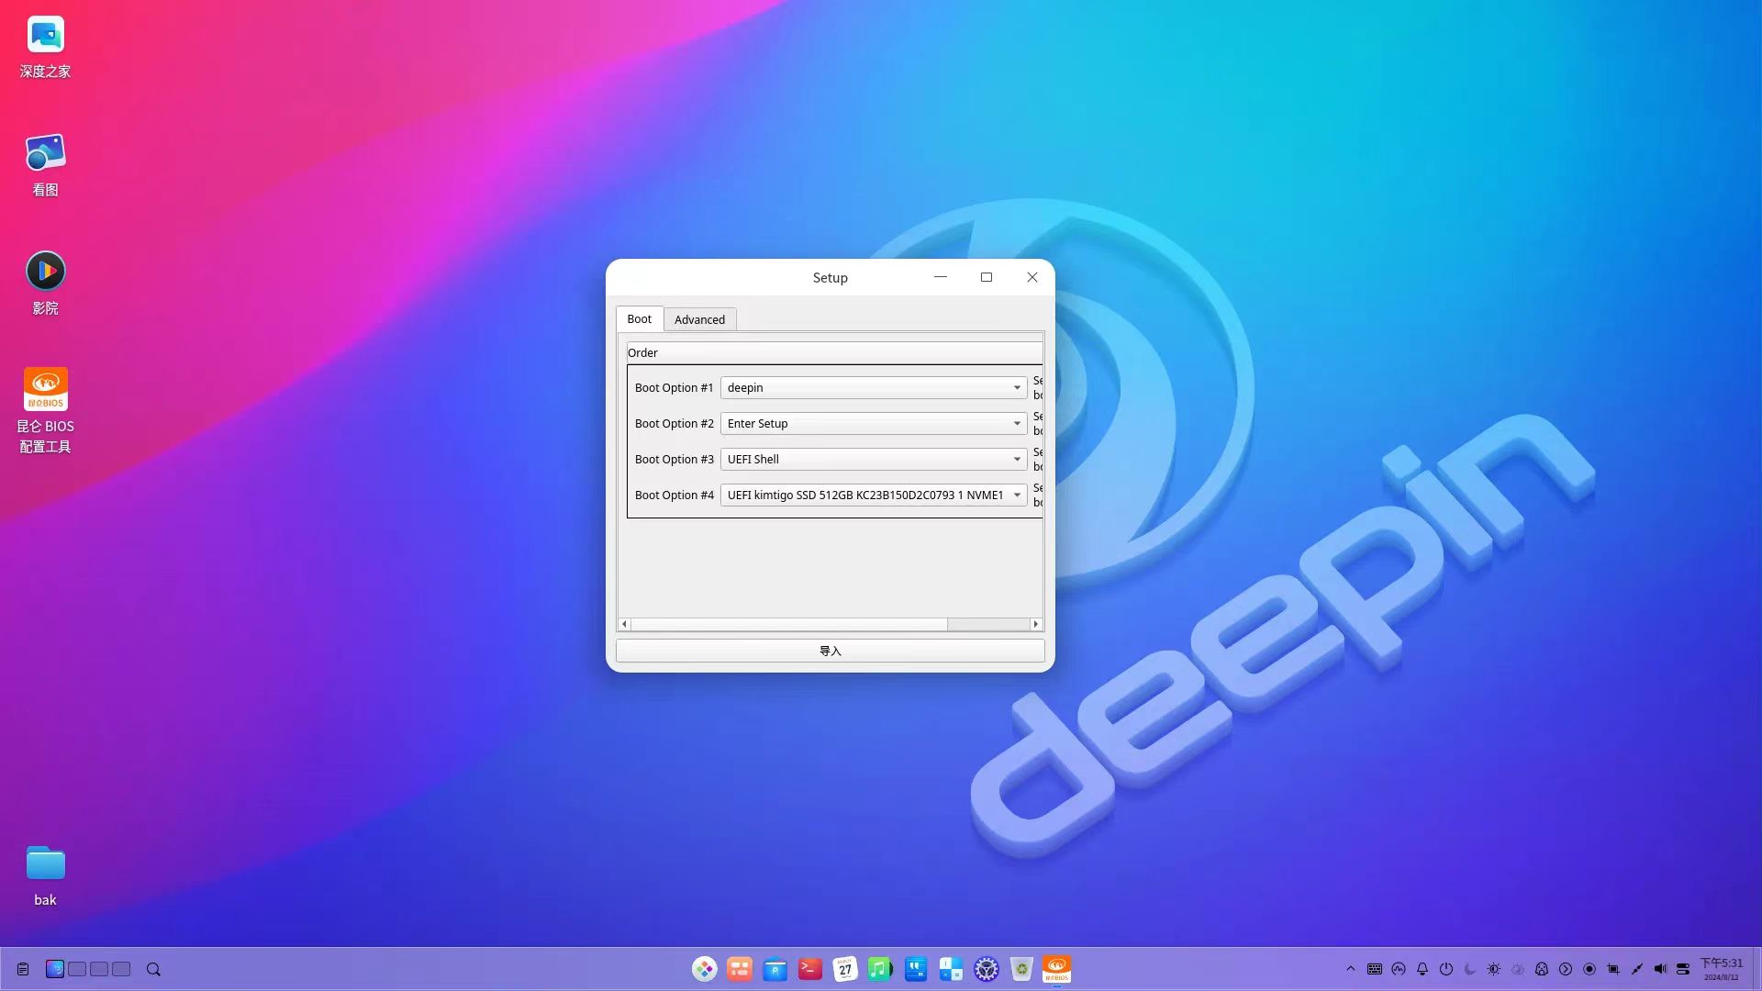Image resolution: width=1762 pixels, height=991 pixels.
Task: Click the running 昆仑BIOS app in dock
Action: [x=1056, y=969]
